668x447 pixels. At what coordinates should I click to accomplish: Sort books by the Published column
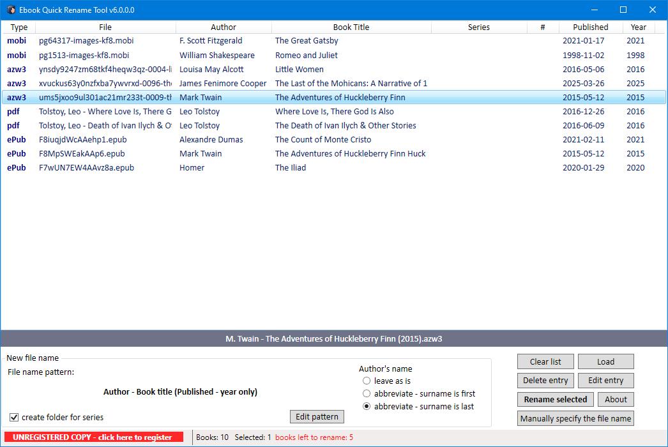pos(589,27)
